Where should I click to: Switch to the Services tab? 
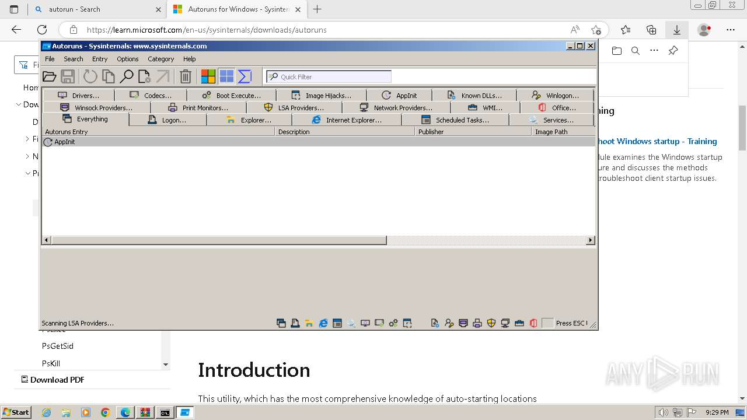point(551,120)
